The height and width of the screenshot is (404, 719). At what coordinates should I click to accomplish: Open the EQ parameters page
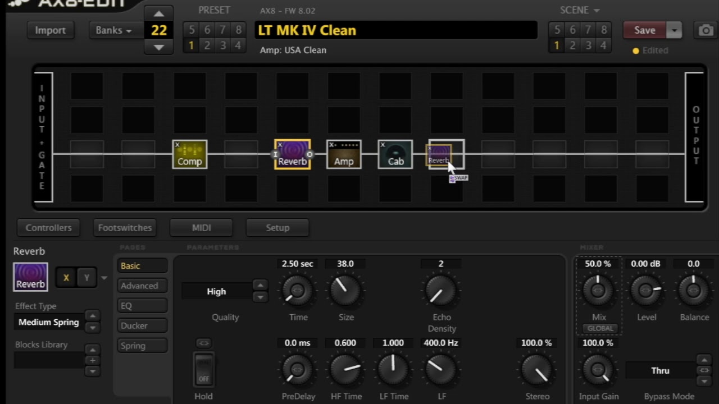[142, 306]
